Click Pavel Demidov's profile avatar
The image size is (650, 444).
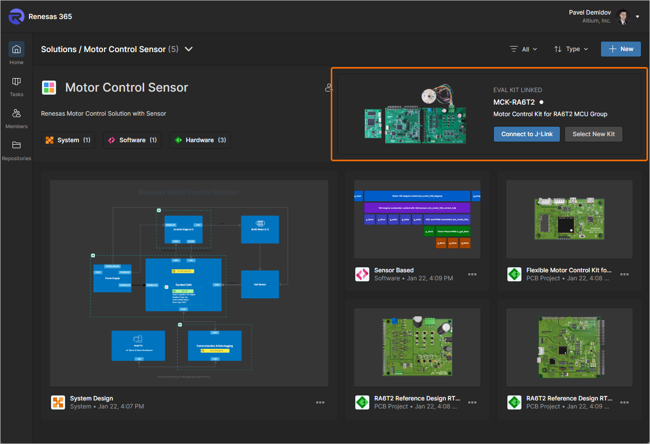point(623,17)
